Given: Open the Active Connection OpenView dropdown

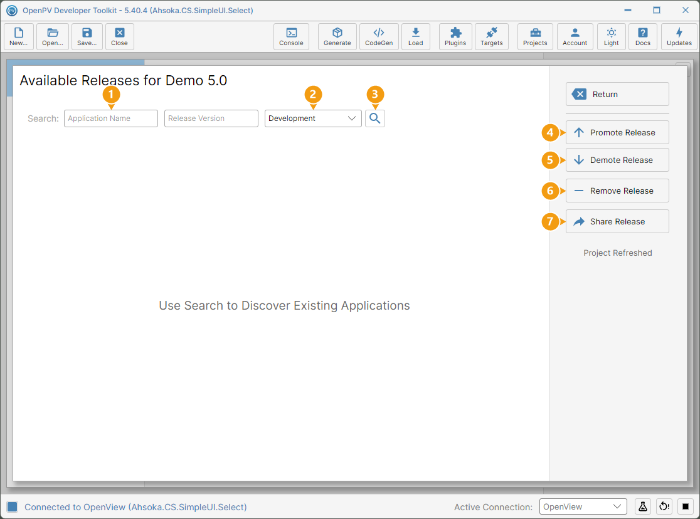Looking at the screenshot, I should pos(583,506).
